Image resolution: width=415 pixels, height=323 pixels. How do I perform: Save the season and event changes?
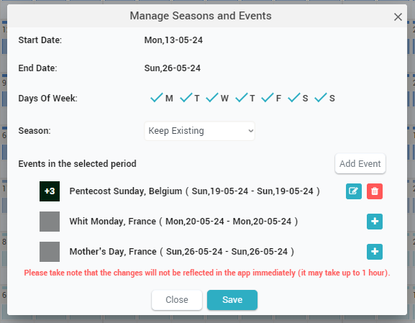click(x=232, y=300)
